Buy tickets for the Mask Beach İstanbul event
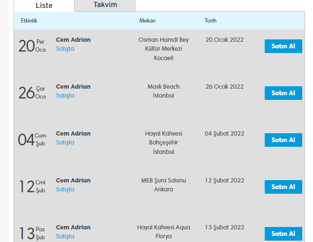The height and width of the screenshot is (242, 313). coord(283,93)
